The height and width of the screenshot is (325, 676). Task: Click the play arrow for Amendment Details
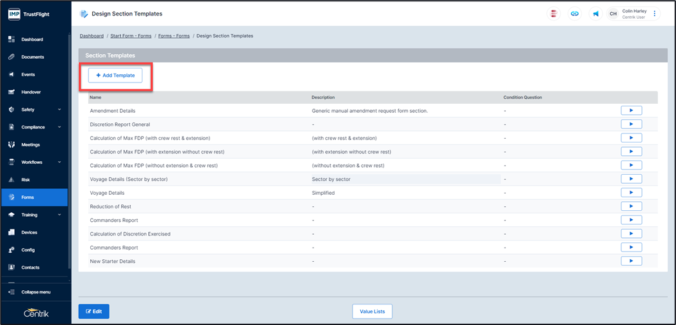point(631,111)
